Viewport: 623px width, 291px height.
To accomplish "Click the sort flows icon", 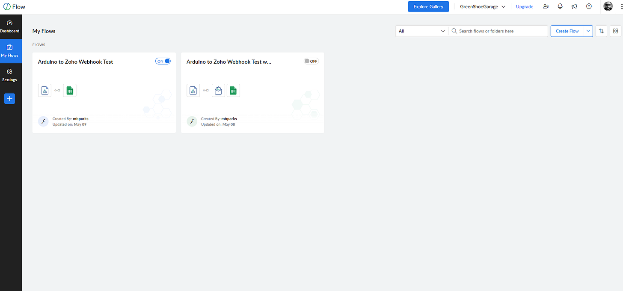I will [x=601, y=31].
